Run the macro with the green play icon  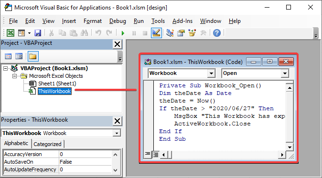[123, 33]
